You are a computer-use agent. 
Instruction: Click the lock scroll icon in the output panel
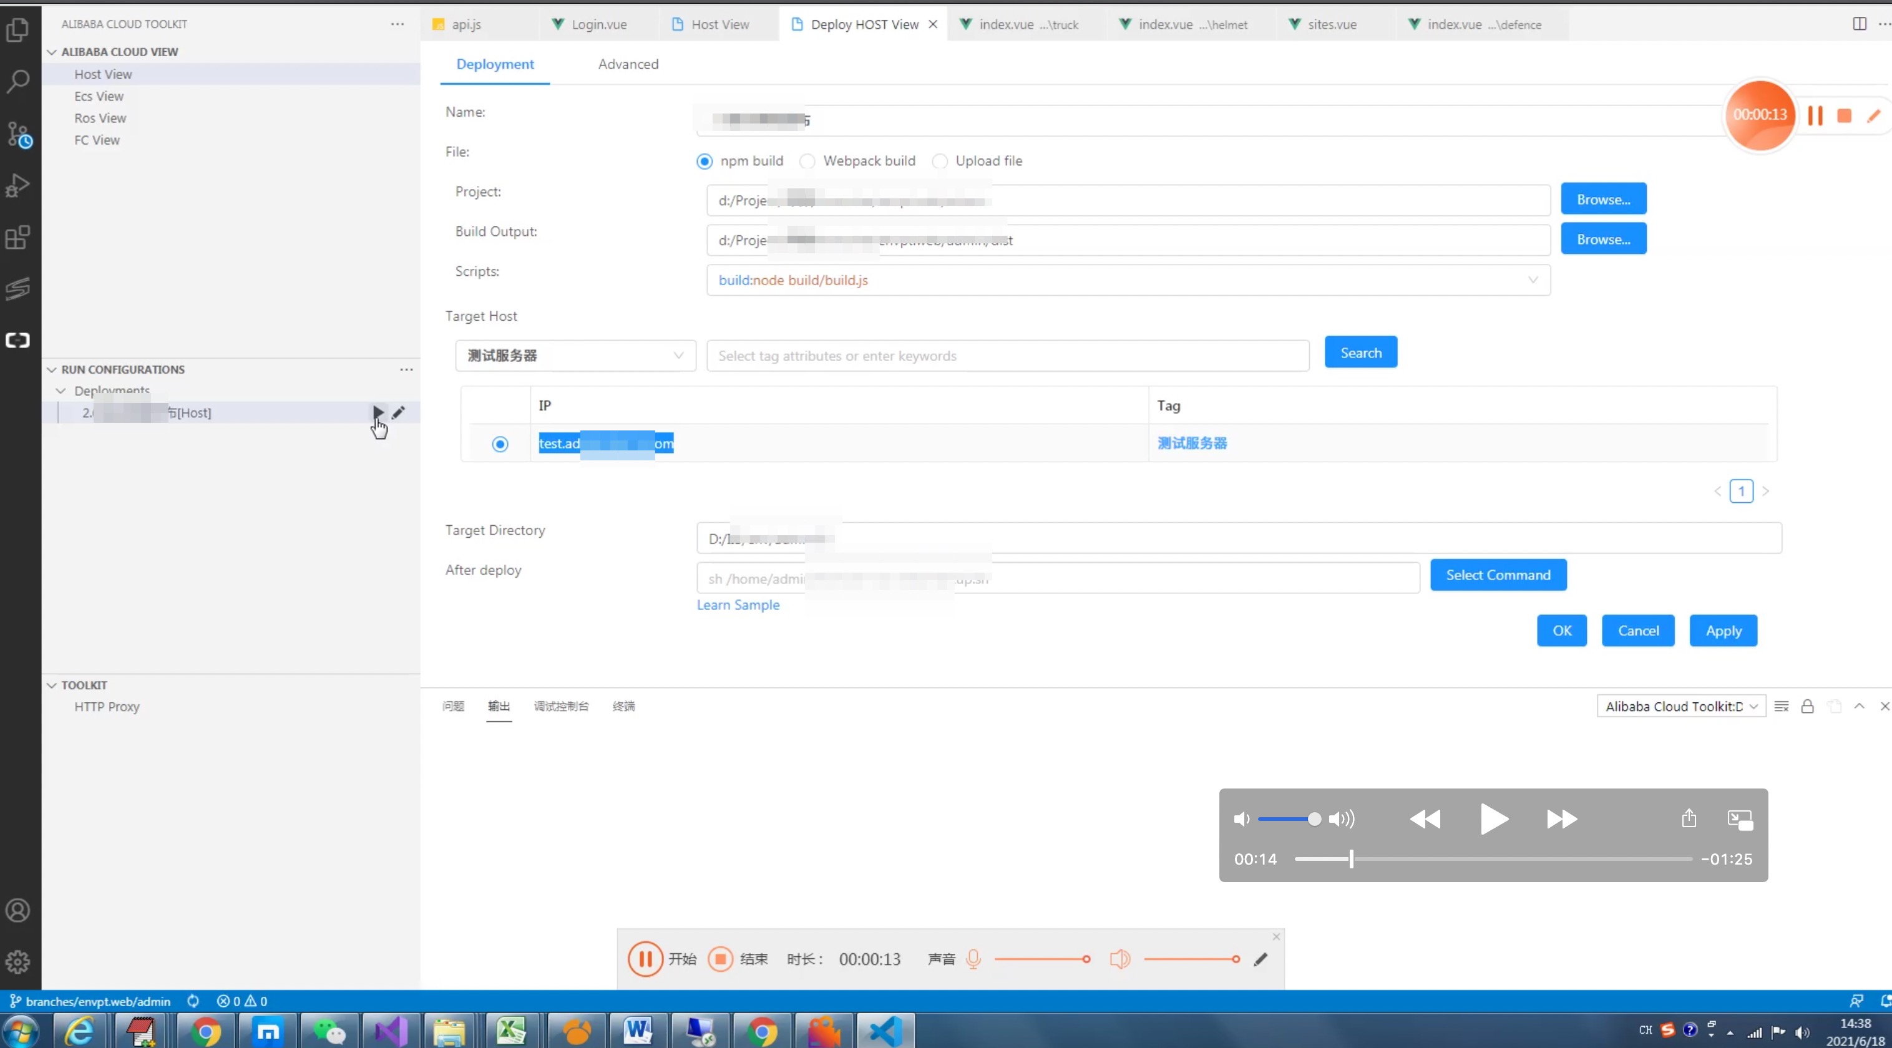tap(1807, 706)
